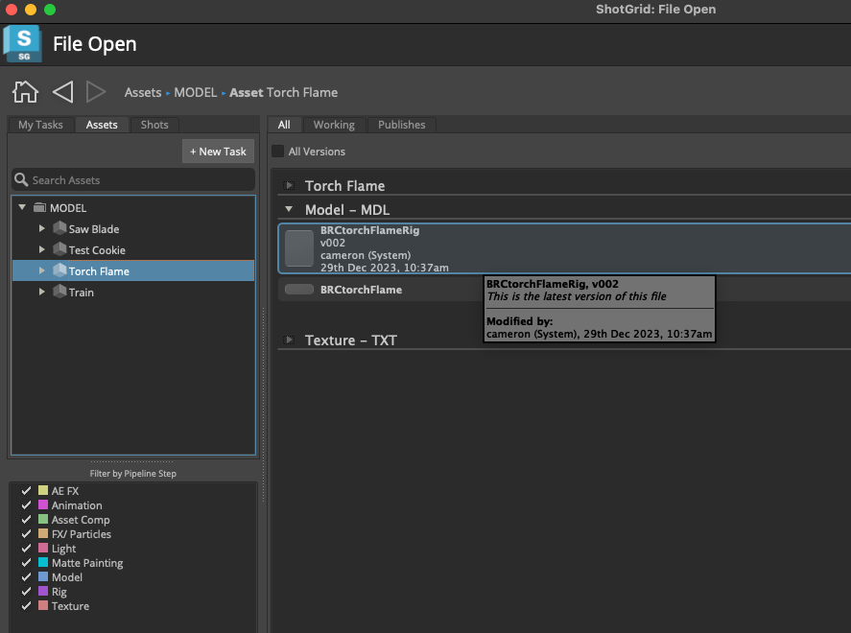Click the Saw Blade asset cube icon

[x=59, y=229]
